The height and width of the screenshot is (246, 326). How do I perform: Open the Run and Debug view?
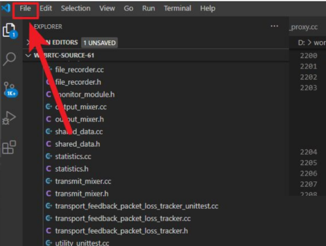tap(9, 118)
